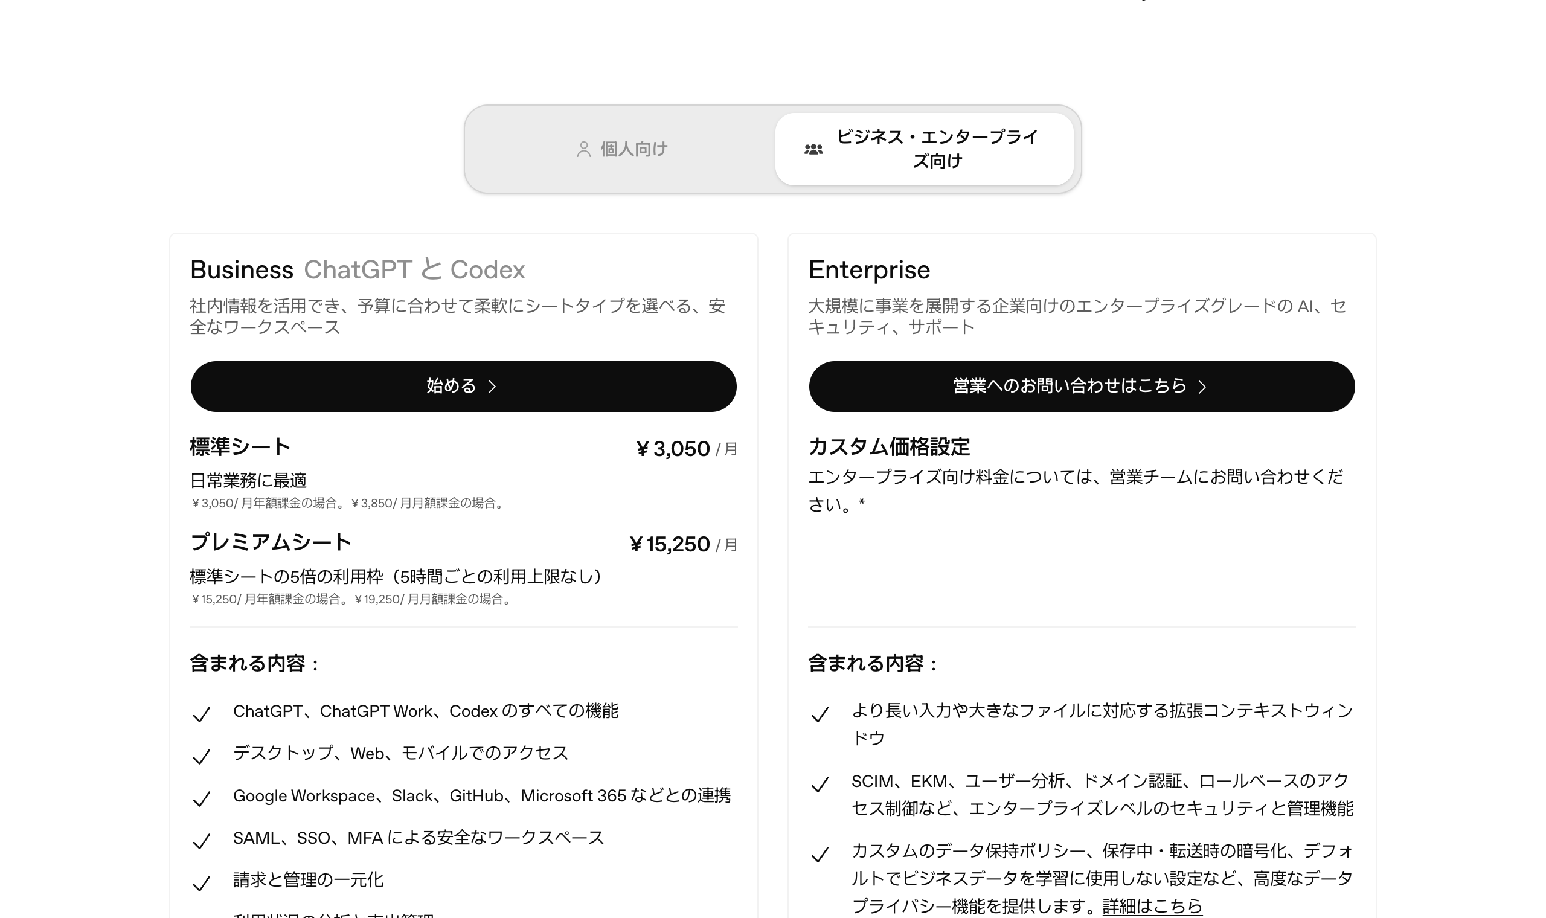The image size is (1546, 918).
Task: Click the chevron arrow in 営業へのお問い合わせはこちら
Action: pyautogui.click(x=1202, y=387)
